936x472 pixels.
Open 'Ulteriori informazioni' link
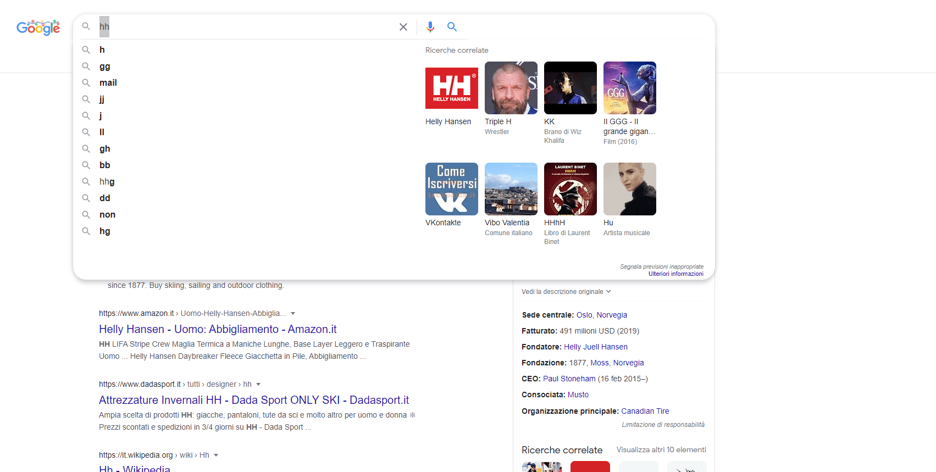click(676, 274)
